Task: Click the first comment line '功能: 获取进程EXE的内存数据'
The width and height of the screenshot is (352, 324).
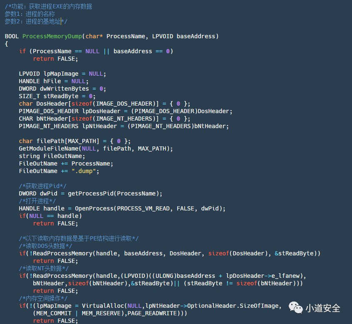Action: (x=49, y=7)
